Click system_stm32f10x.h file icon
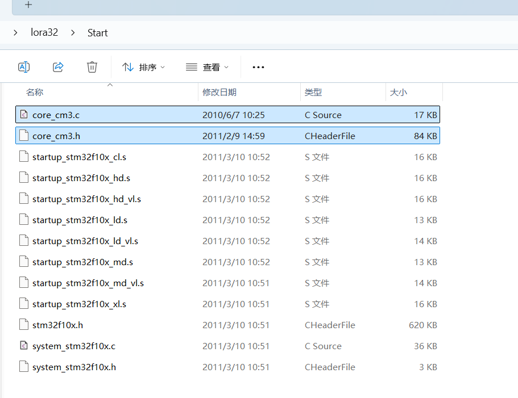 coord(24,367)
